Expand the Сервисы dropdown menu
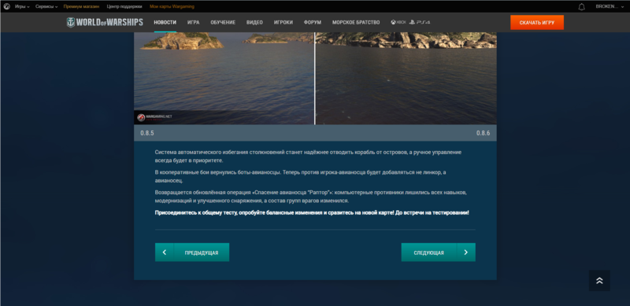 46,6
